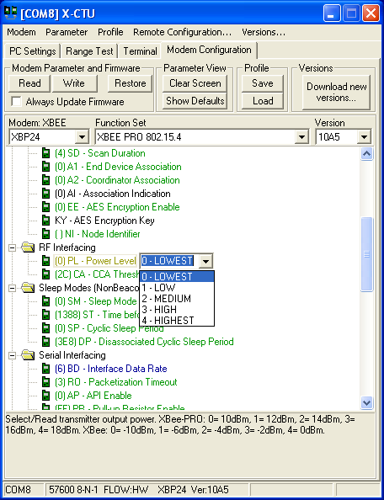The height and width of the screenshot is (500, 384).
Task: Choose 4 - HIGHEST power level
Action: pos(177,320)
